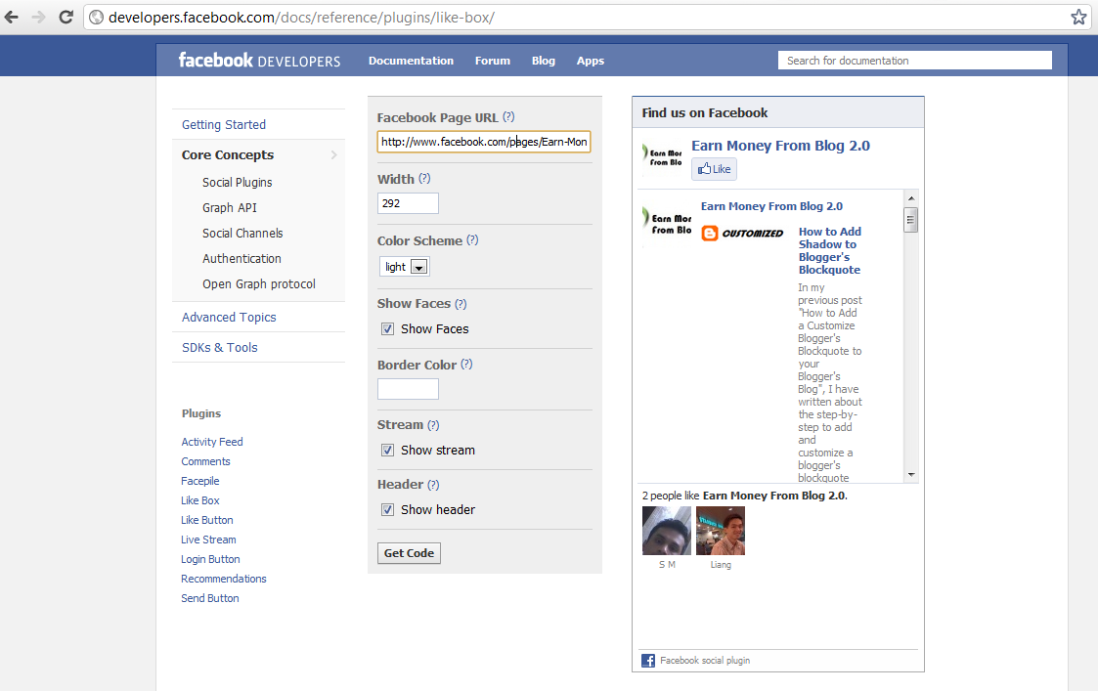Open the Documentation menu item

click(x=411, y=61)
